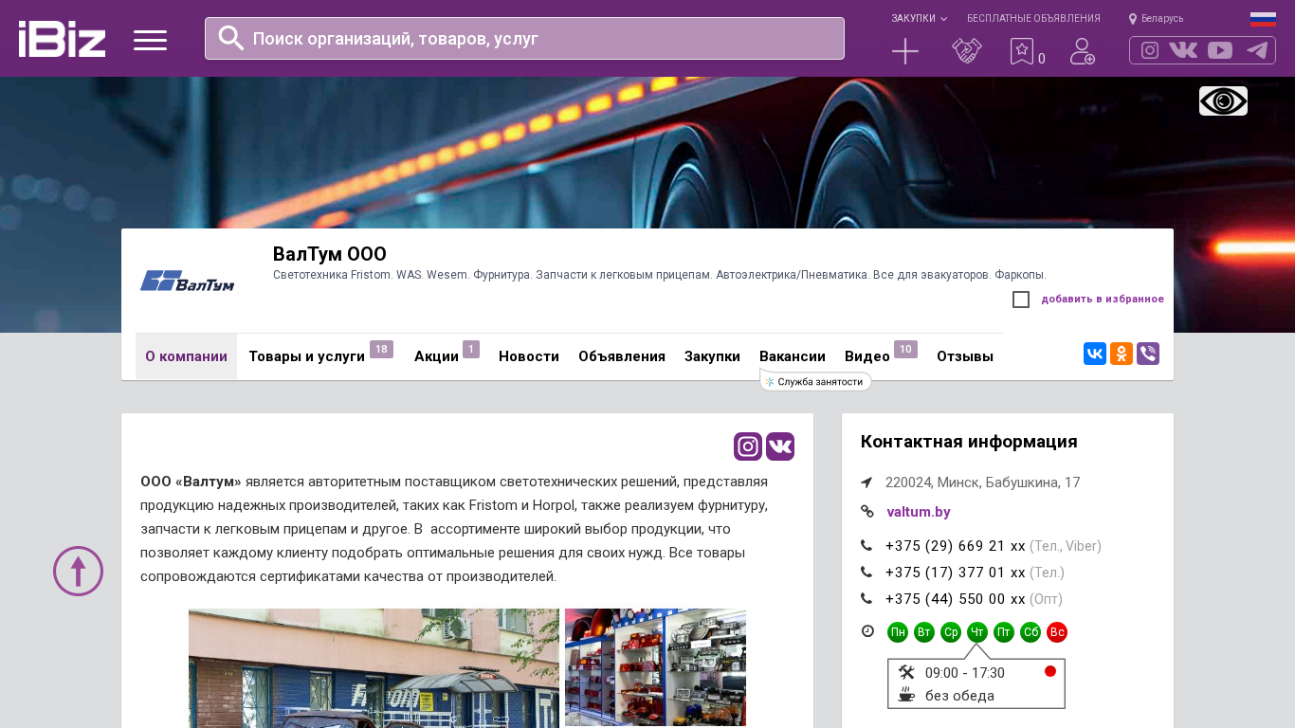
Task: Reveal phone +375 (17) 377 01
Action: point(956,573)
